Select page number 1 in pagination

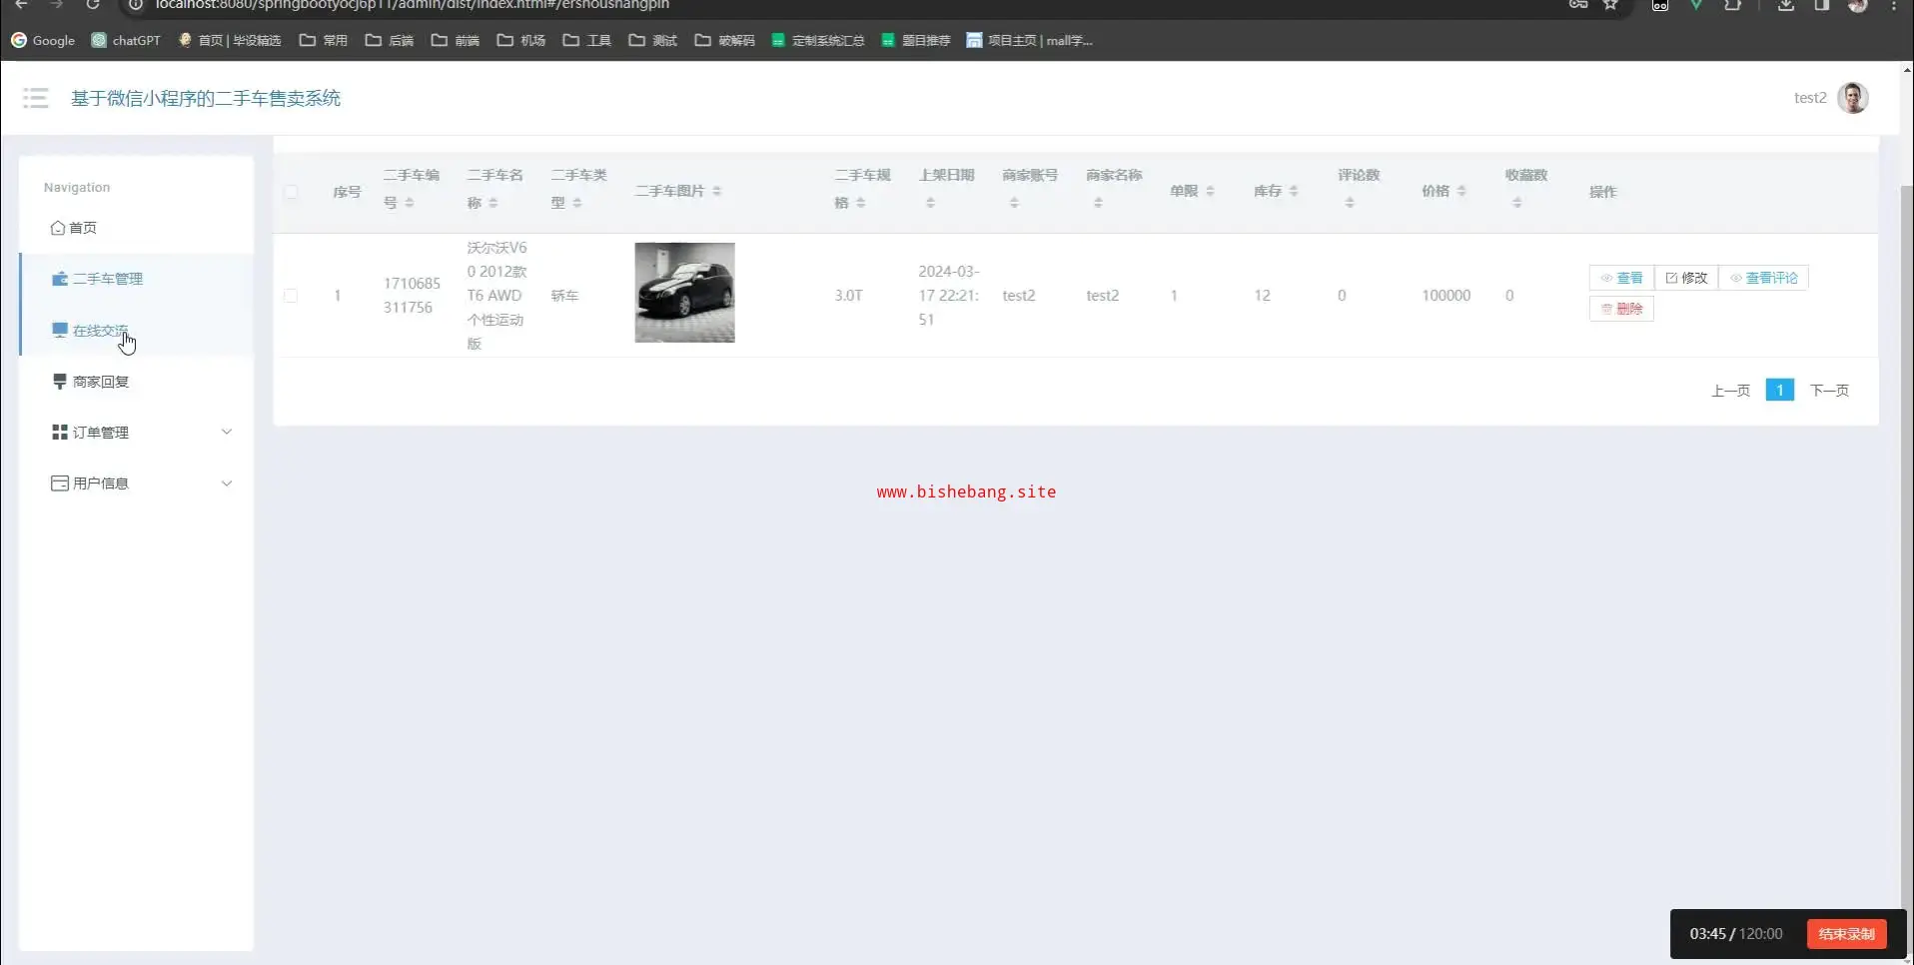point(1779,390)
